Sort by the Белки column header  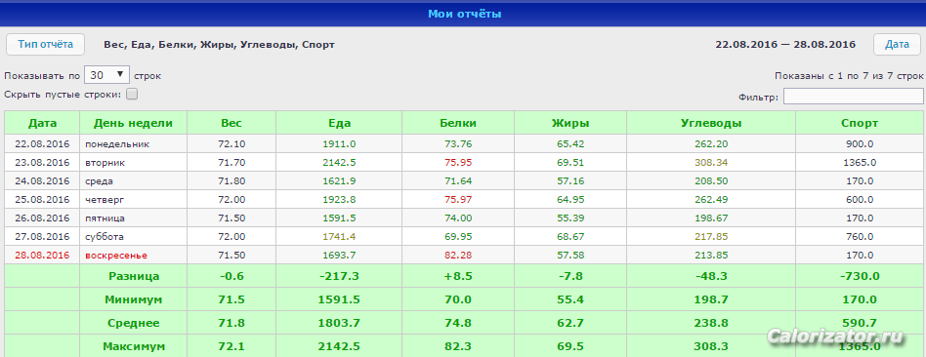click(458, 123)
